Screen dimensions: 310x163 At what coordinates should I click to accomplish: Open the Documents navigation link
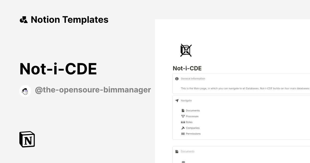(x=193, y=110)
